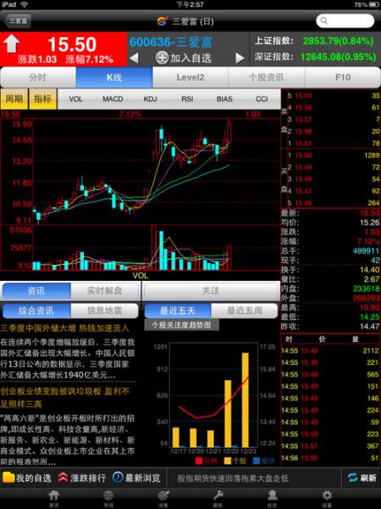Select the BIAS indicator

click(x=224, y=99)
